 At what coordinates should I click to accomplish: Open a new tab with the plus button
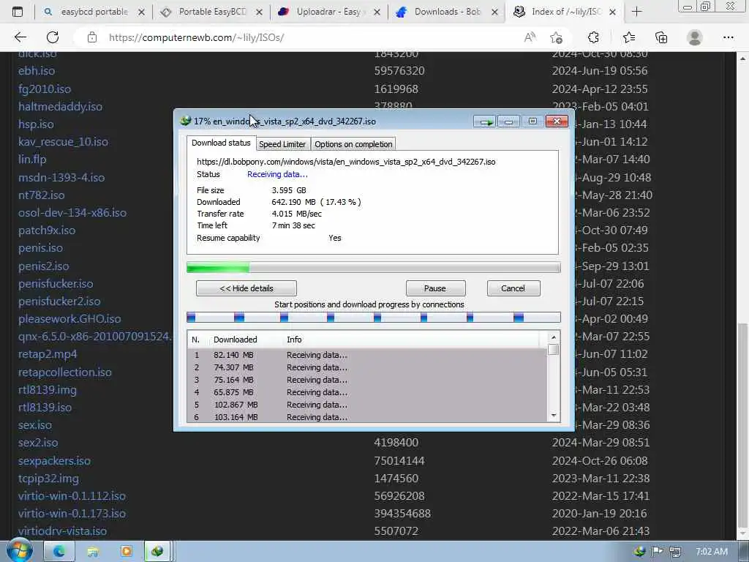click(x=637, y=12)
